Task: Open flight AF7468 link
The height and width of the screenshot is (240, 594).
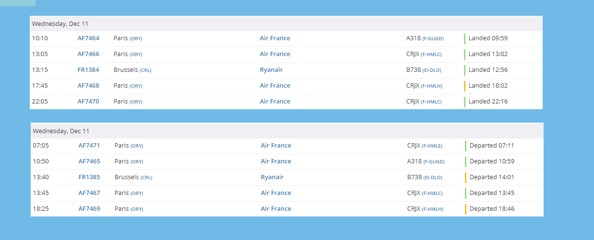Action: click(x=88, y=86)
